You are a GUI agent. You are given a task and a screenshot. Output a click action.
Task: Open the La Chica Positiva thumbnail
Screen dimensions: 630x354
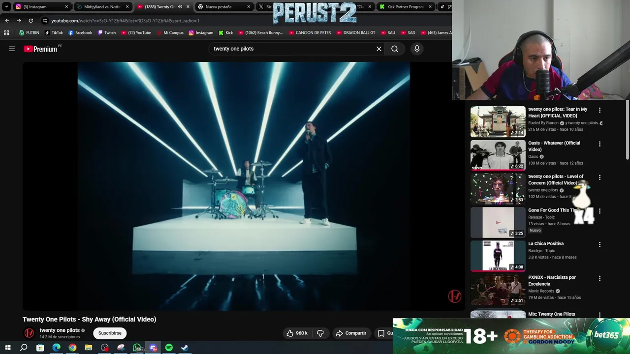coord(498,256)
